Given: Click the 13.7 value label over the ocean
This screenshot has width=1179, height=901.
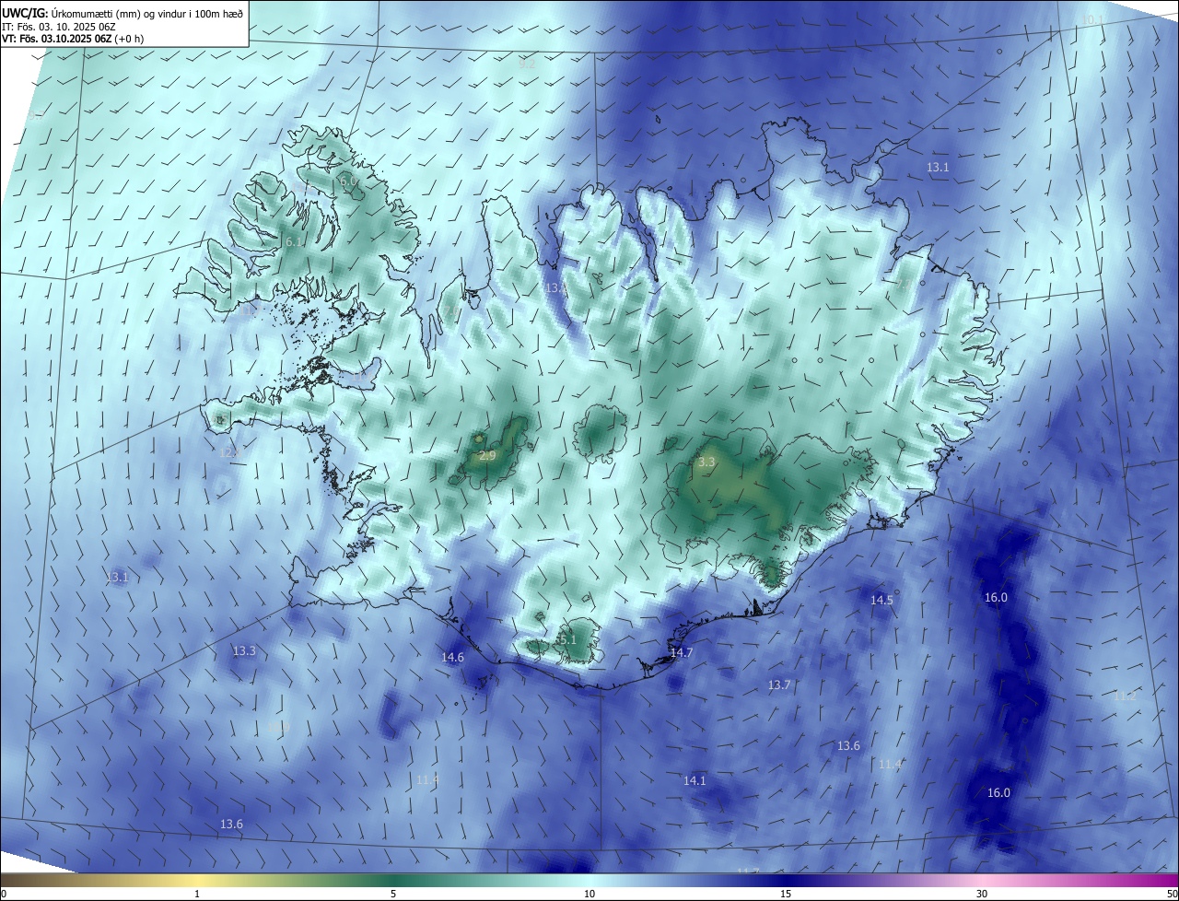Looking at the screenshot, I should point(779,685).
